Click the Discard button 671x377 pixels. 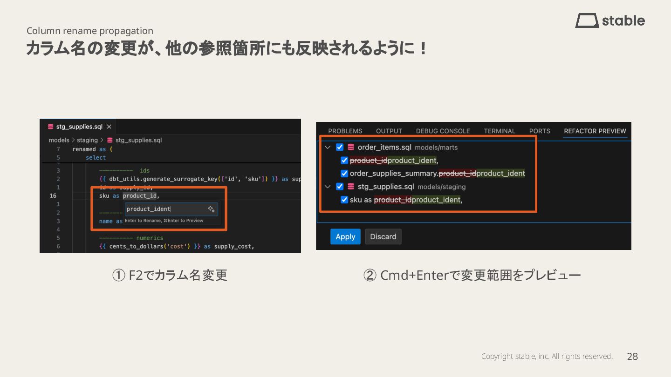pos(383,236)
